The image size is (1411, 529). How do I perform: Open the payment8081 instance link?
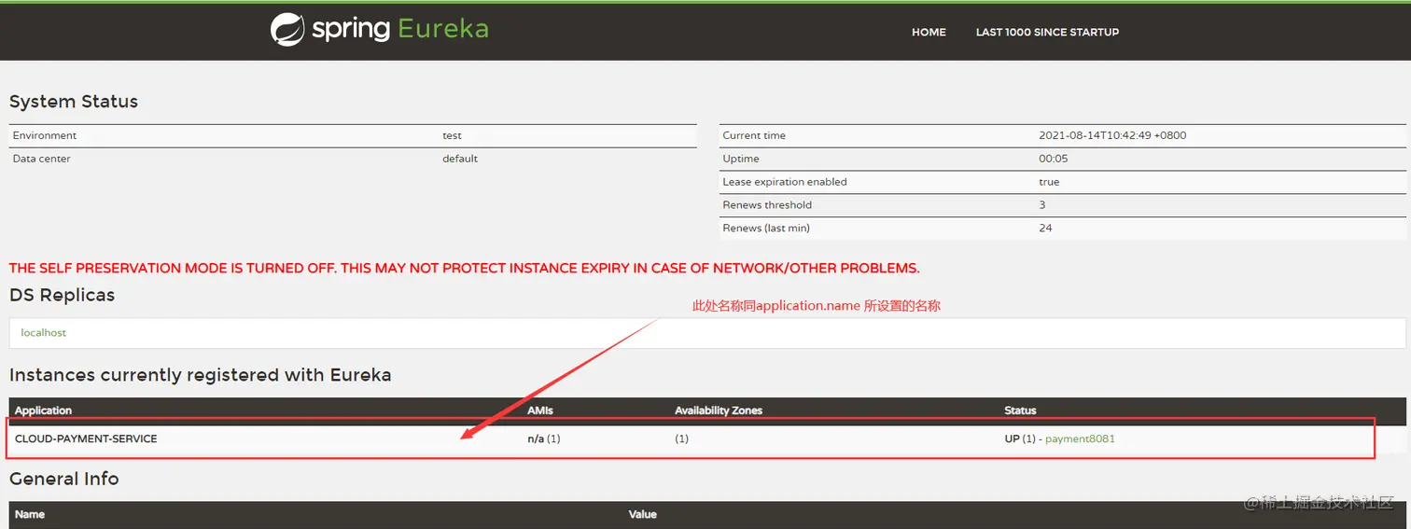1080,439
